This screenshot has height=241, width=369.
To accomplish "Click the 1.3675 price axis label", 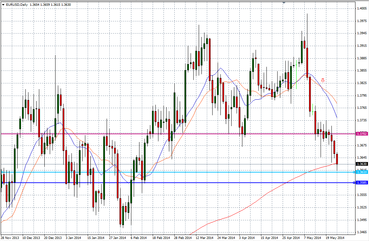I will 362,145.
